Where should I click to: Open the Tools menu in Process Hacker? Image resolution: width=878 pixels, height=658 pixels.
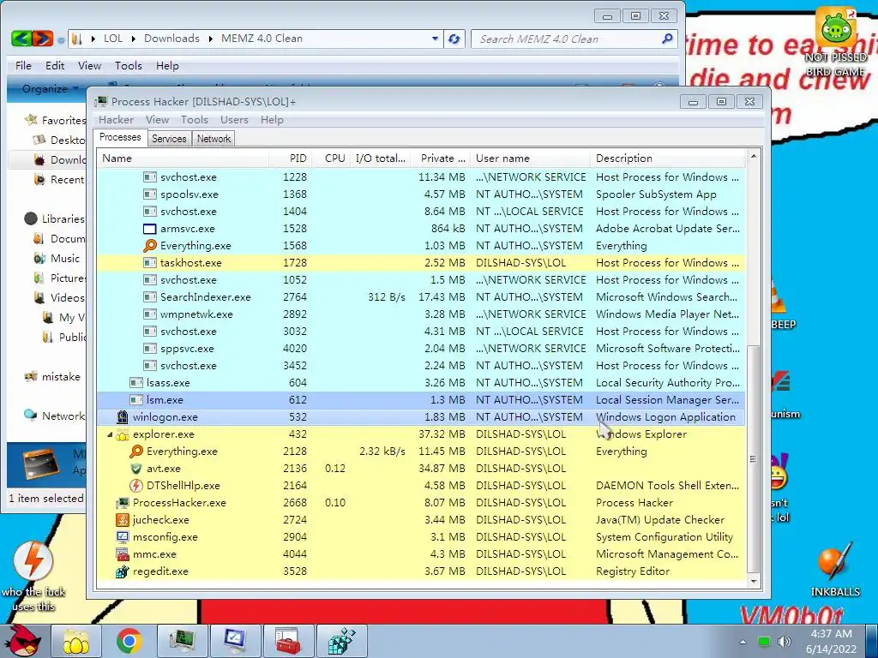coord(195,120)
